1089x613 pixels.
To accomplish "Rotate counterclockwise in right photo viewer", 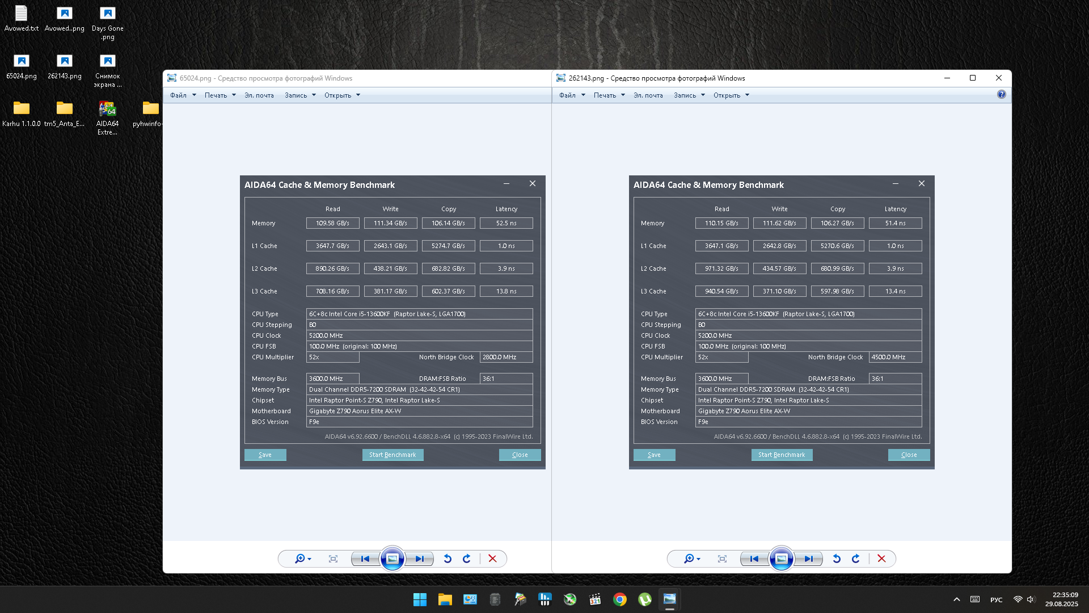I will (837, 559).
